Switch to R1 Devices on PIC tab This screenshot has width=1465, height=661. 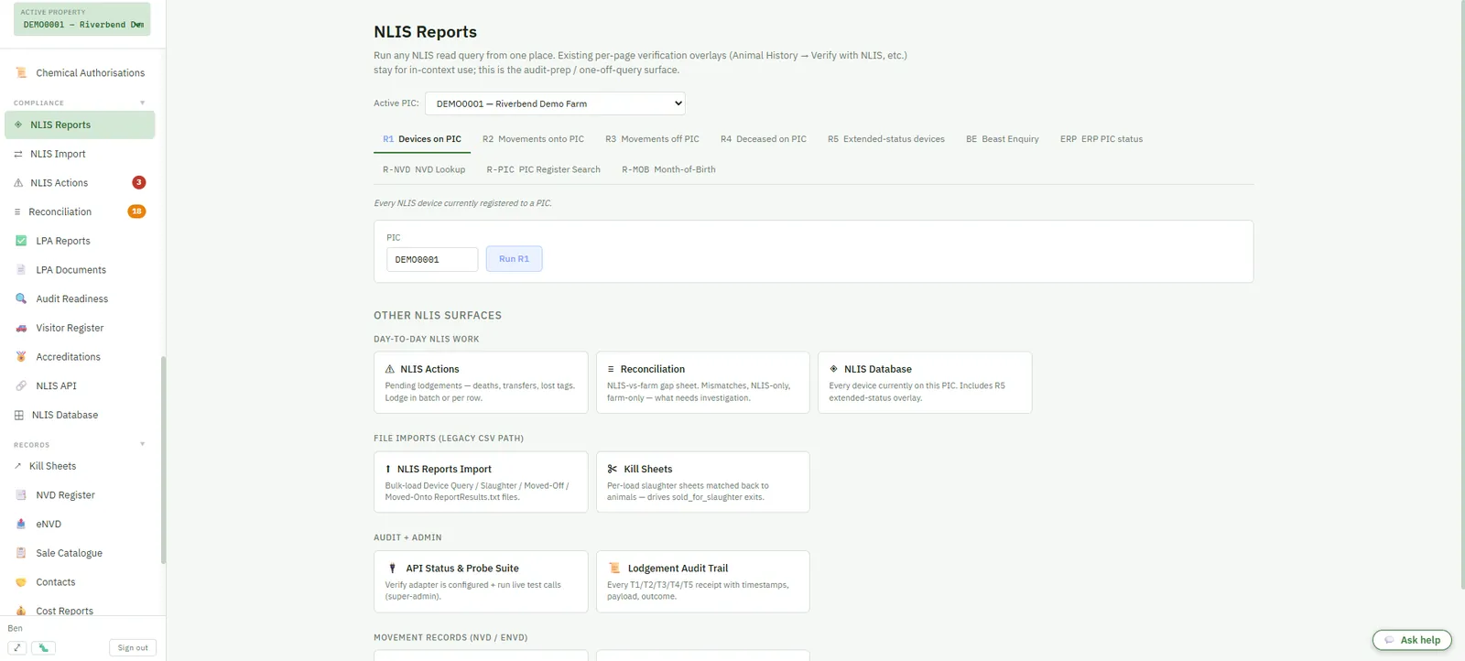[x=422, y=139]
